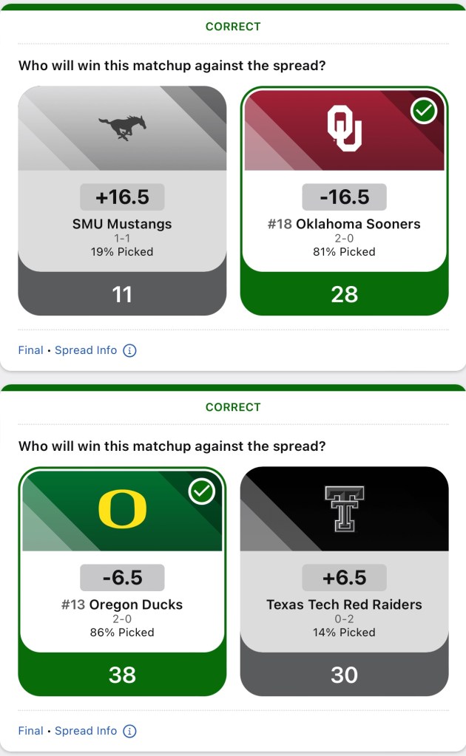
Task: Click the SMU Mustangs horse logo
Action: tap(122, 127)
